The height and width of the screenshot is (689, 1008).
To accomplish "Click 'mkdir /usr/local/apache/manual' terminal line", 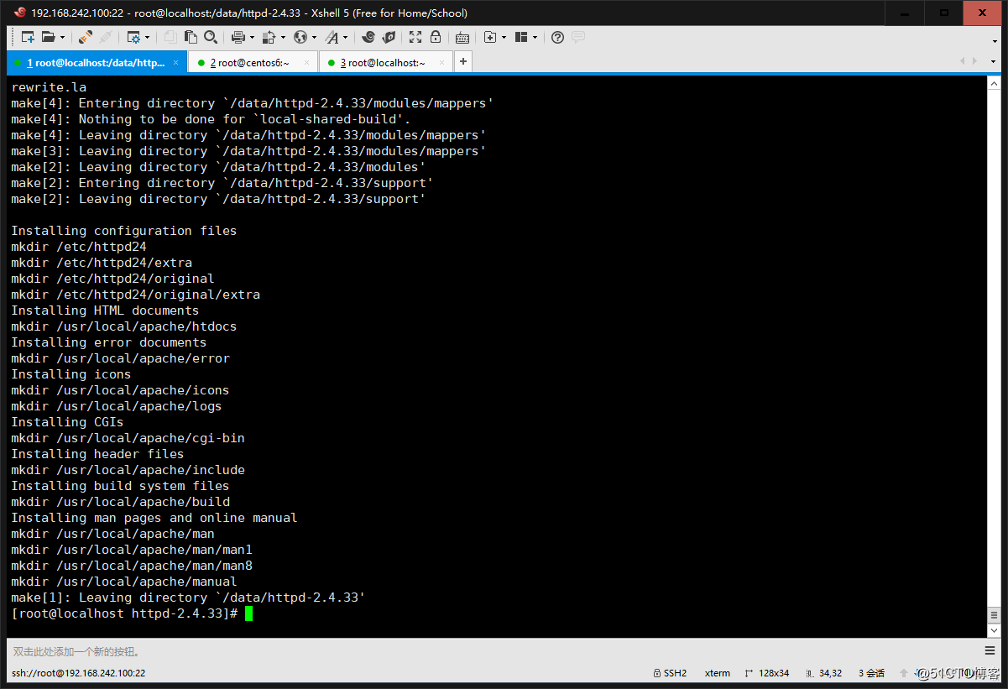I will 124,582.
